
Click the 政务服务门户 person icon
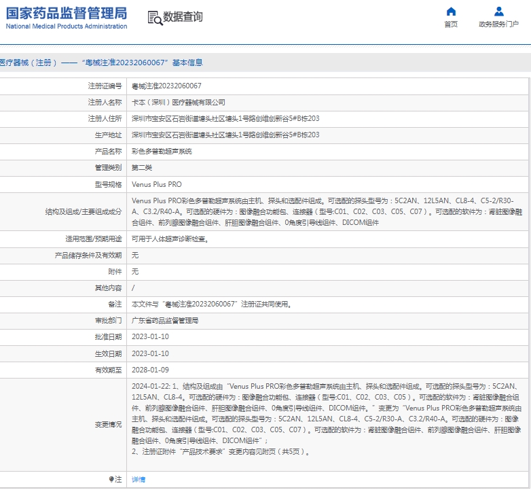tap(498, 12)
